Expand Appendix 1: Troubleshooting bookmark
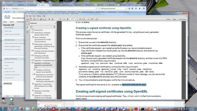Viewport: 197px width, 111px height. 31,60
